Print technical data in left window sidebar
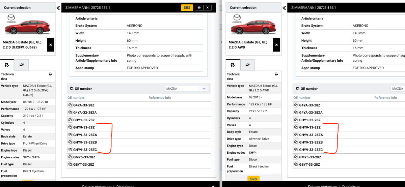This screenshot has height=187, width=405. coord(50,74)
